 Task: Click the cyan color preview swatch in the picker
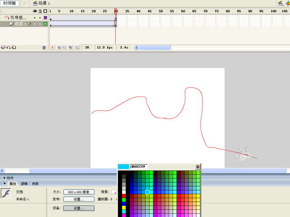coord(124,167)
